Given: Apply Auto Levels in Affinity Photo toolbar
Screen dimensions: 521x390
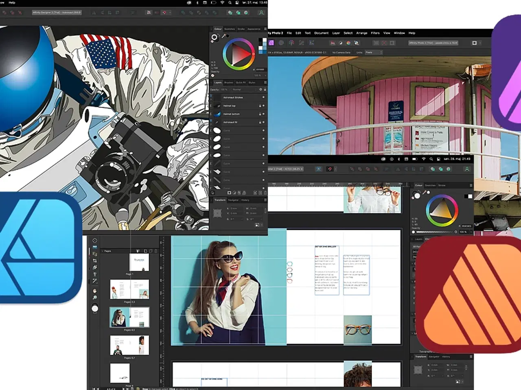Looking at the screenshot, I should [333, 43].
